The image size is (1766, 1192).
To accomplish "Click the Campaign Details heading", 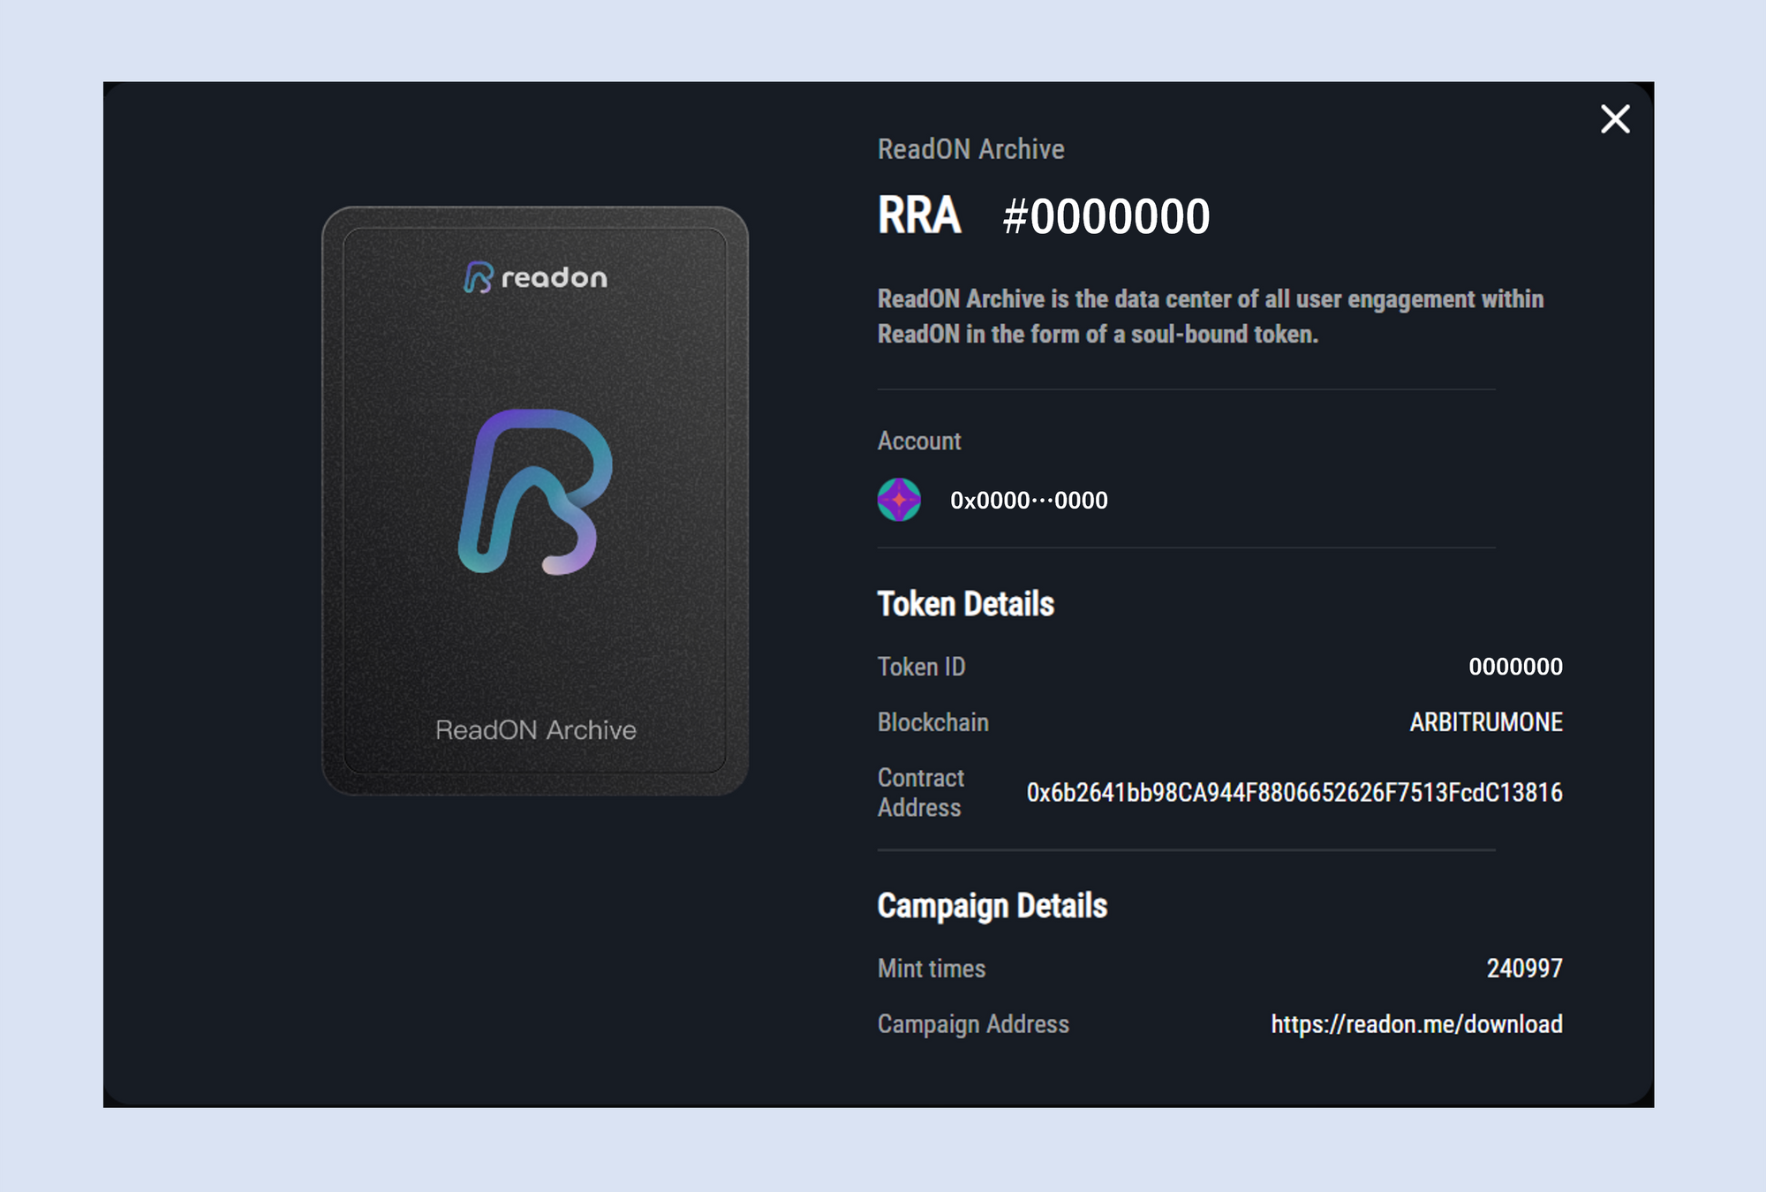I will pos(992,906).
